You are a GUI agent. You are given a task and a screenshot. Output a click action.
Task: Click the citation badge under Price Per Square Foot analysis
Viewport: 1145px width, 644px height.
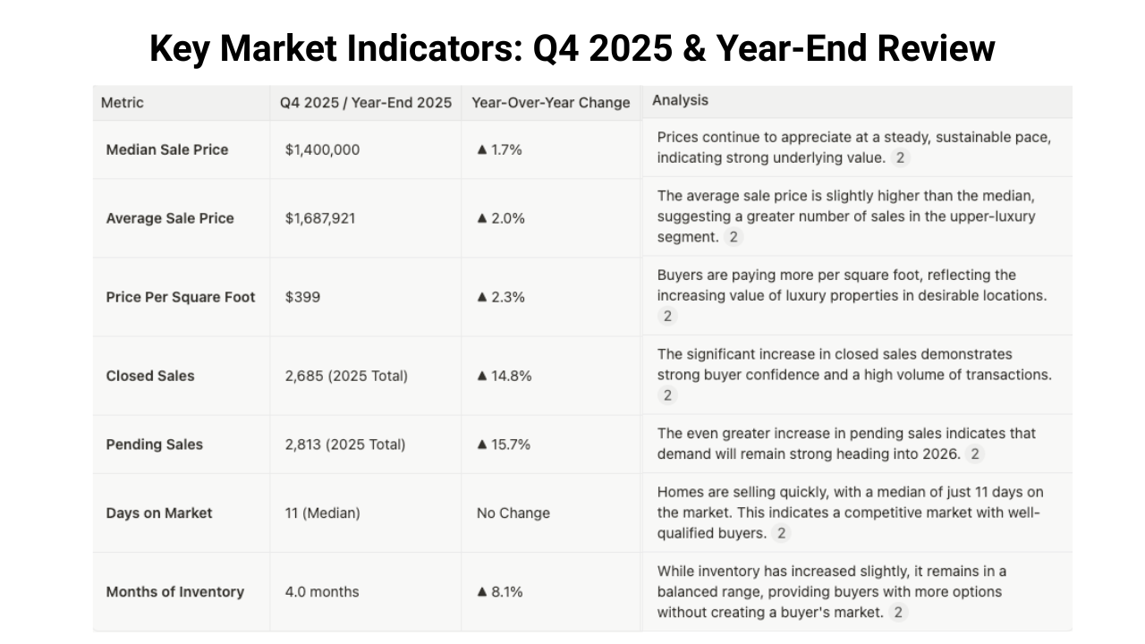666,316
